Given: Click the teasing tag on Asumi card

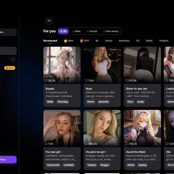Looking at the screenshot, I should click(x=142, y=165).
